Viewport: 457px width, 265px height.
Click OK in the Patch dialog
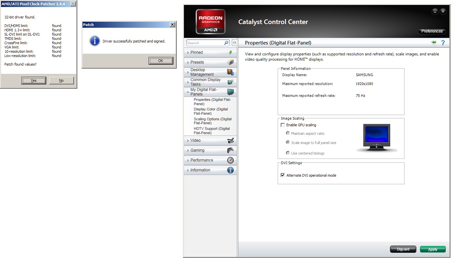pos(160,61)
